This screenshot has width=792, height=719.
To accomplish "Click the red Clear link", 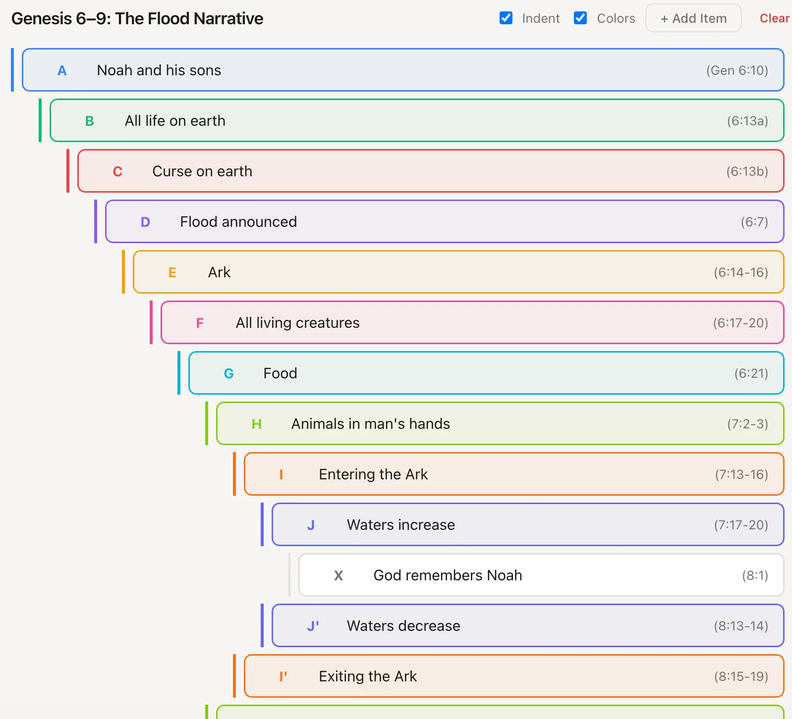I will coord(775,18).
